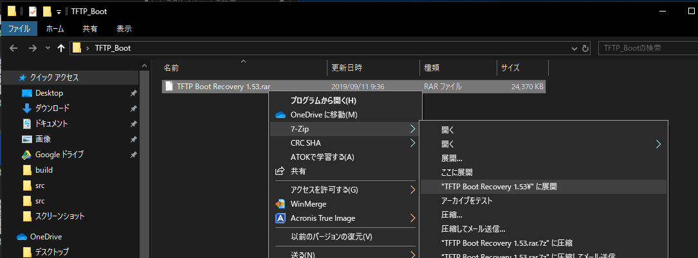Choose WinMerge in the context menu

click(345, 204)
